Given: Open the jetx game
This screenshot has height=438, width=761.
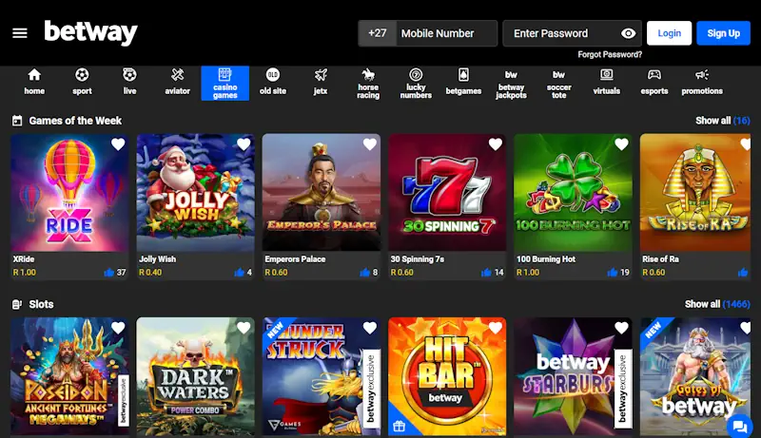Looking at the screenshot, I should (321, 83).
